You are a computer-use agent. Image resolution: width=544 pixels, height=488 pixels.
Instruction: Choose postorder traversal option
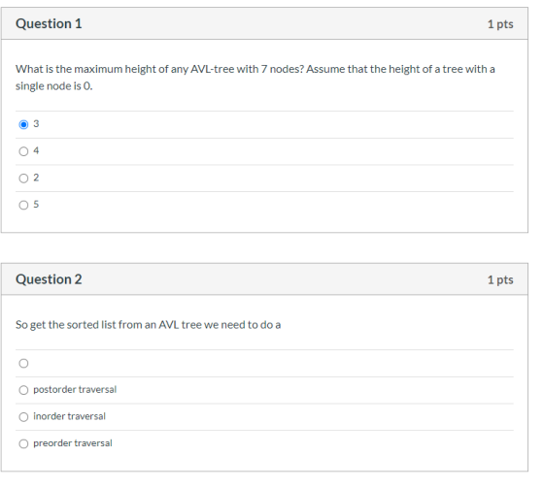point(23,390)
